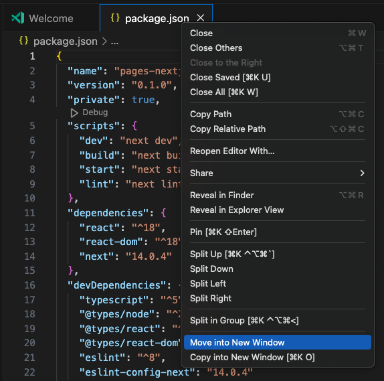Click the "typescript" key text

click(x=114, y=300)
